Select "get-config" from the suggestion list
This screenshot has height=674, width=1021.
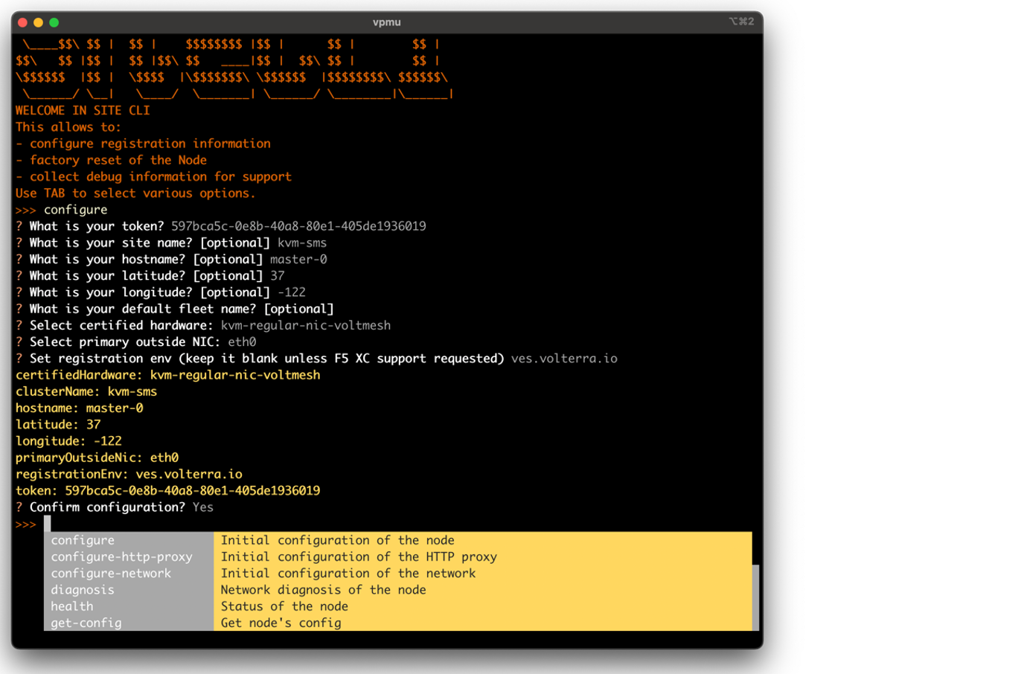click(x=86, y=623)
